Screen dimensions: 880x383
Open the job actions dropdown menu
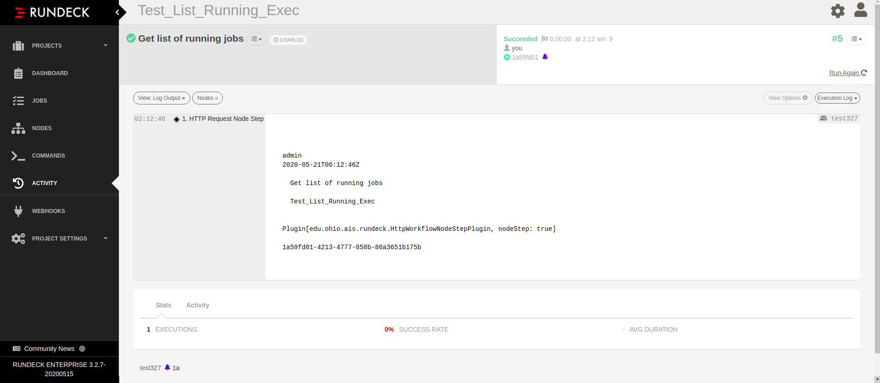(256, 39)
